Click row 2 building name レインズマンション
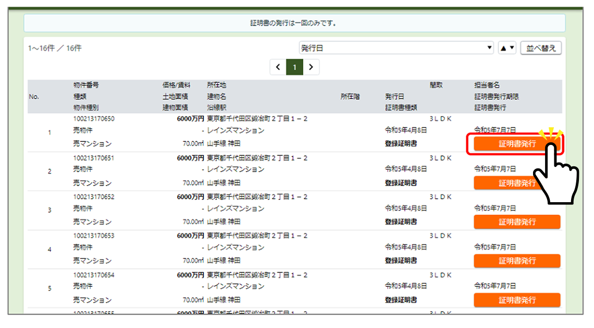 point(236,169)
